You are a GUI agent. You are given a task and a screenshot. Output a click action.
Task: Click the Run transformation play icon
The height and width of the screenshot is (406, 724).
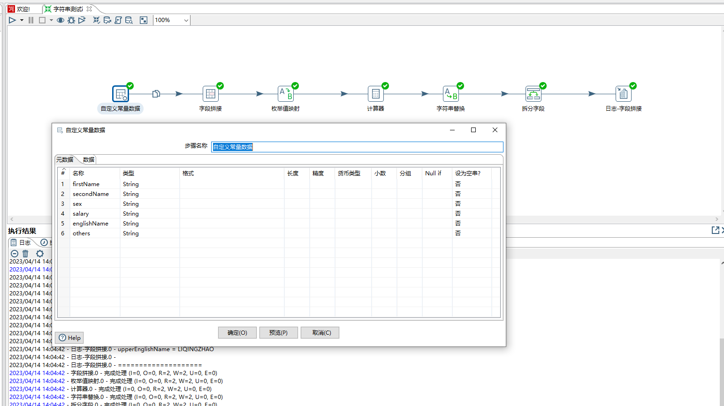pyautogui.click(x=12, y=20)
